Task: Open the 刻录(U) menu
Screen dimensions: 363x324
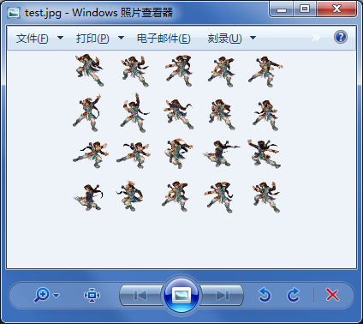Action: tap(224, 39)
